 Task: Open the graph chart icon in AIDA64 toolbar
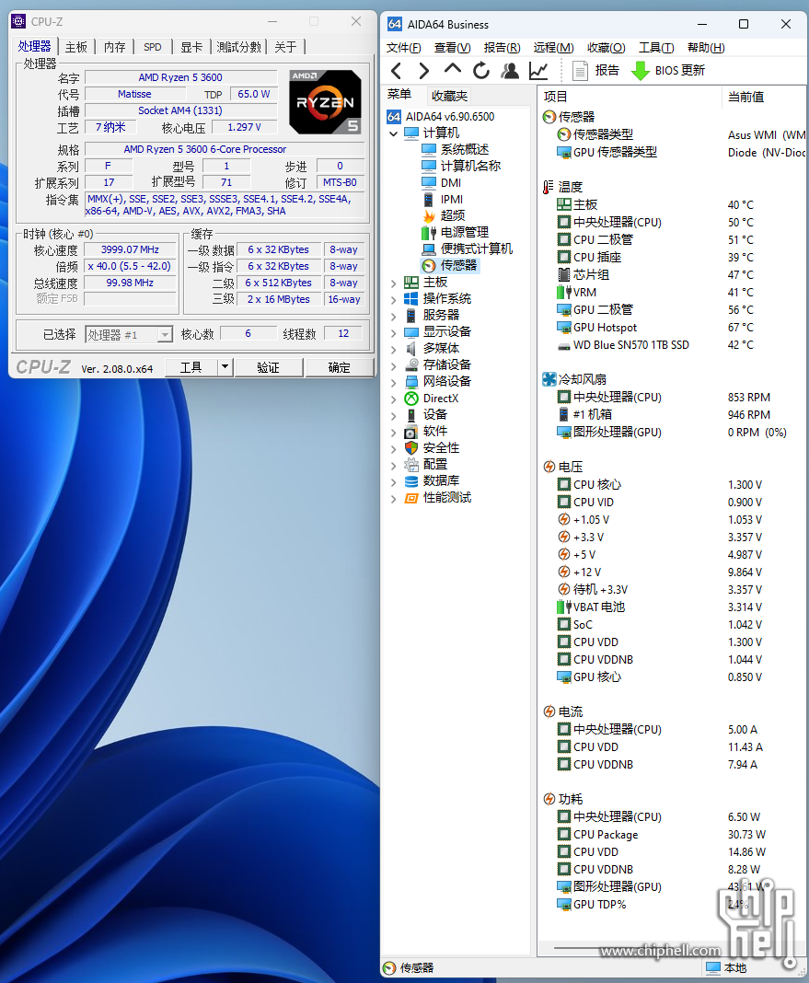click(538, 71)
